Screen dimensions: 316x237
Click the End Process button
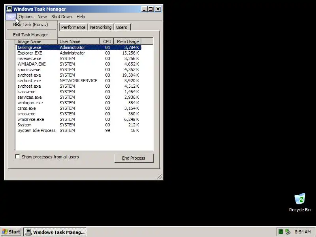(134, 158)
